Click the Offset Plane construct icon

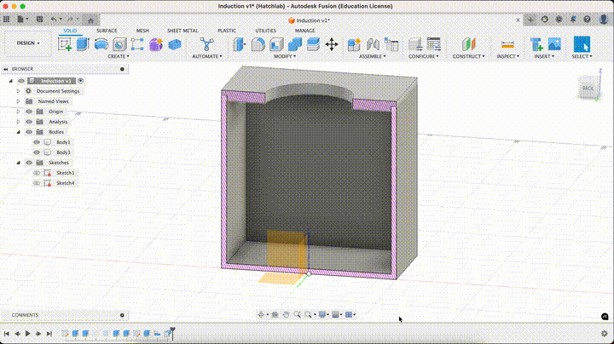pyautogui.click(x=469, y=44)
